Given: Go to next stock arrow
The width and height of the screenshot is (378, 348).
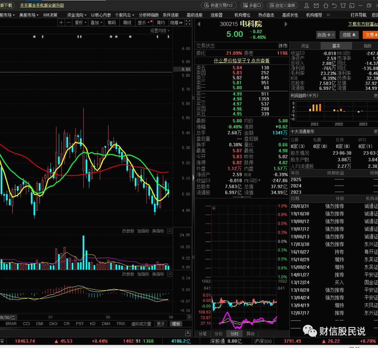Looking at the screenshot, I should 286,24.
